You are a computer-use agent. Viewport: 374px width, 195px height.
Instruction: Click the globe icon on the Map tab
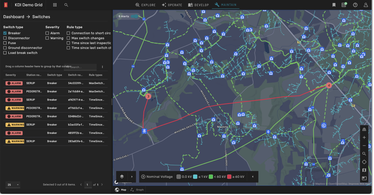coord(117,190)
